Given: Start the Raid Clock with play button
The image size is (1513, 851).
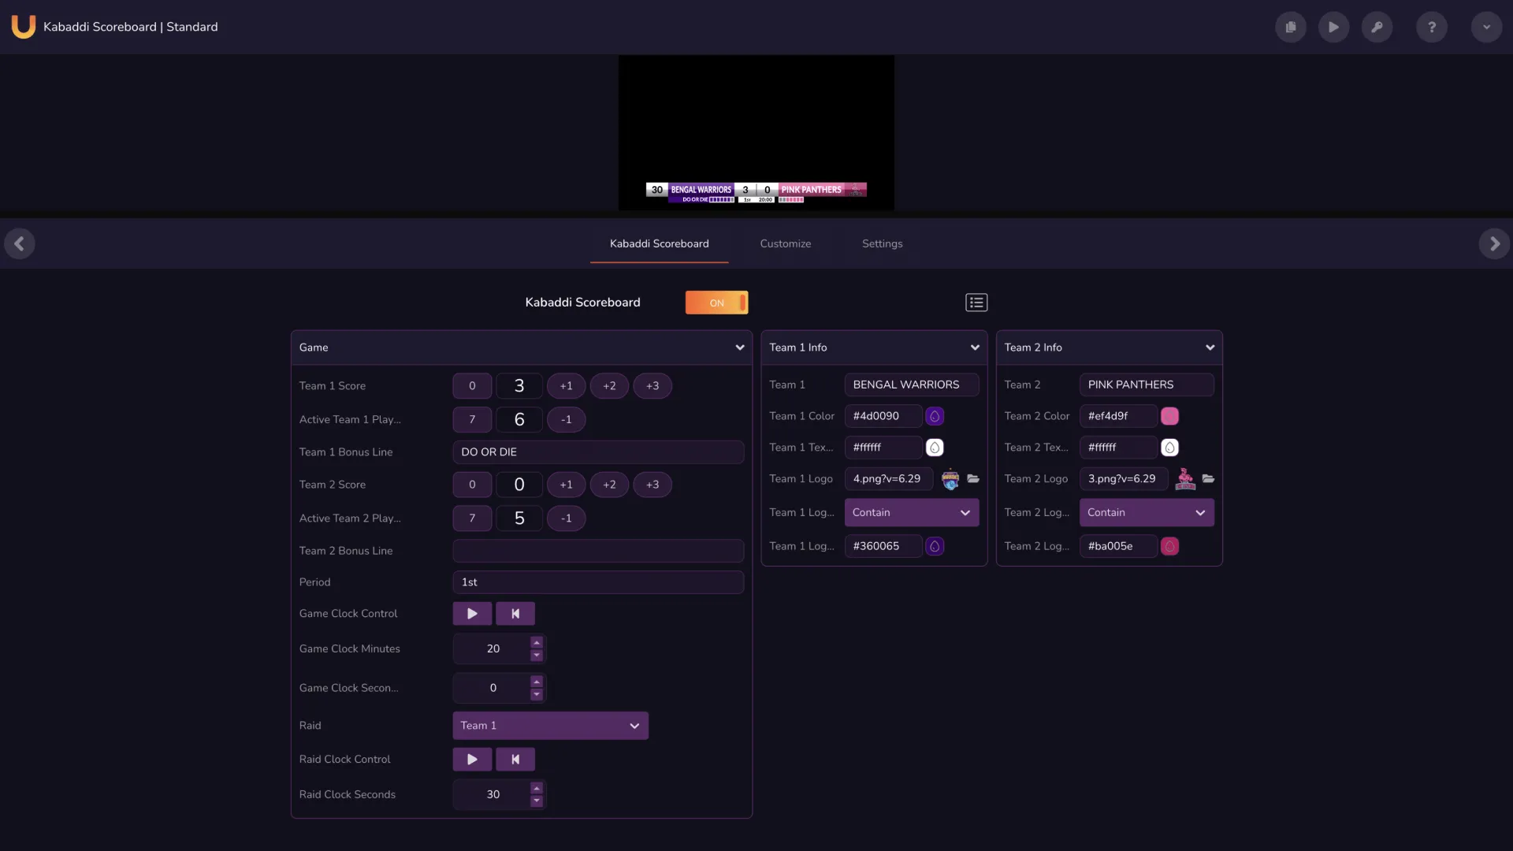Looking at the screenshot, I should pyautogui.click(x=472, y=759).
